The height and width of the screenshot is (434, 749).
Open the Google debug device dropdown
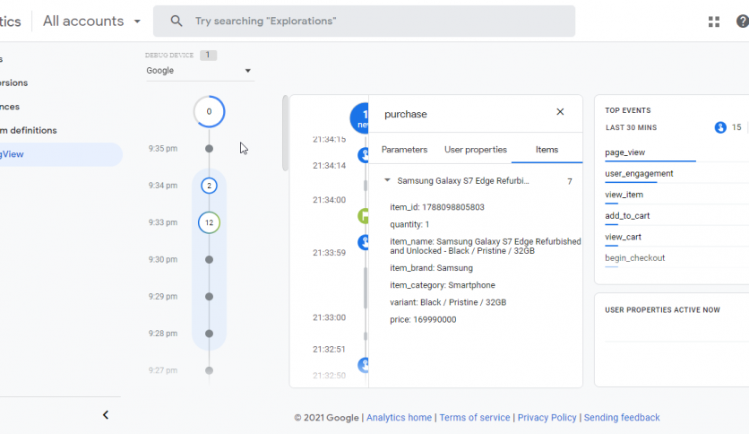[199, 71]
